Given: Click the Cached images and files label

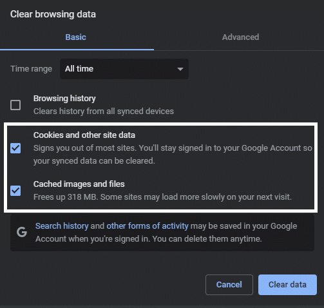Looking at the screenshot, I should 79,184.
